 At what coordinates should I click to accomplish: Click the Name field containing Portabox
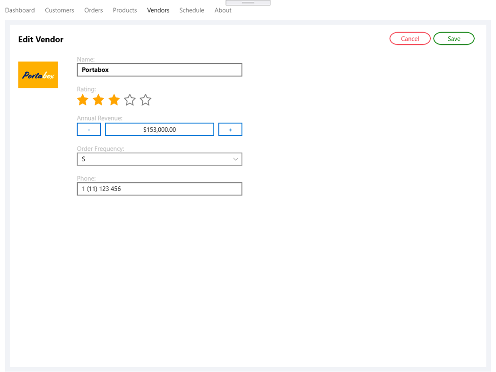pyautogui.click(x=159, y=69)
